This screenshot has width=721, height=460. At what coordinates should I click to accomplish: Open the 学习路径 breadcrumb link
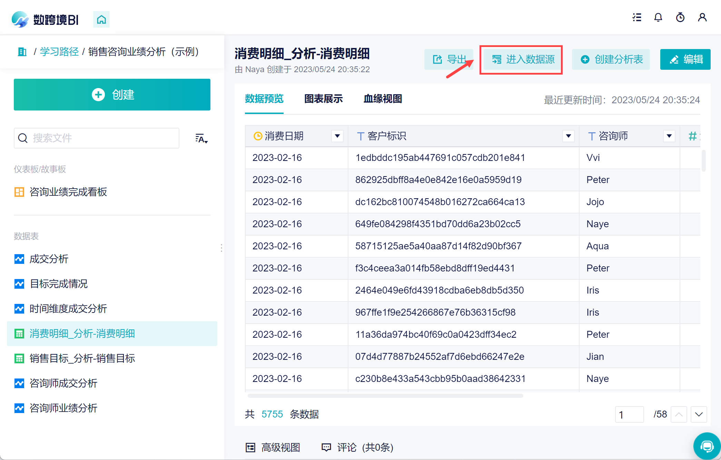tap(59, 52)
